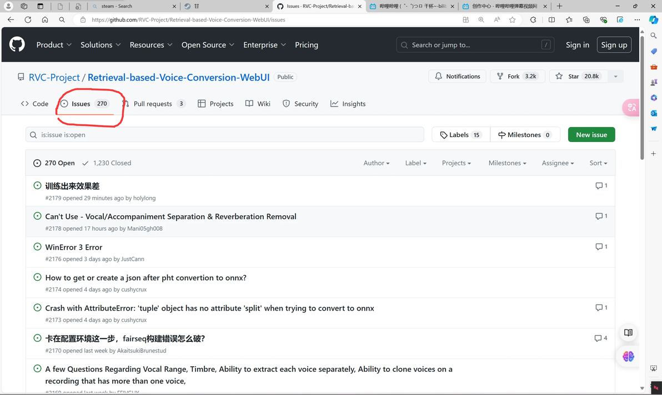Open the Author filter dropdown

pos(376,163)
